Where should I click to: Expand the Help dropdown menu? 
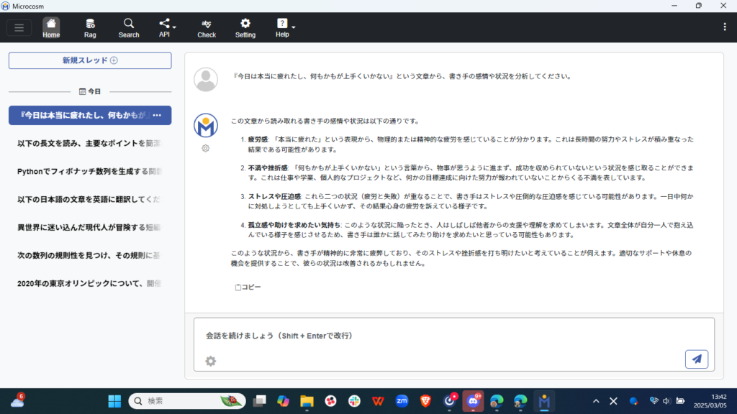(285, 27)
